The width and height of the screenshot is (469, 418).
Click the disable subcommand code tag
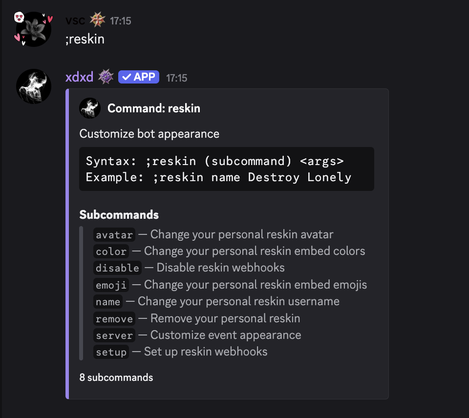click(117, 268)
